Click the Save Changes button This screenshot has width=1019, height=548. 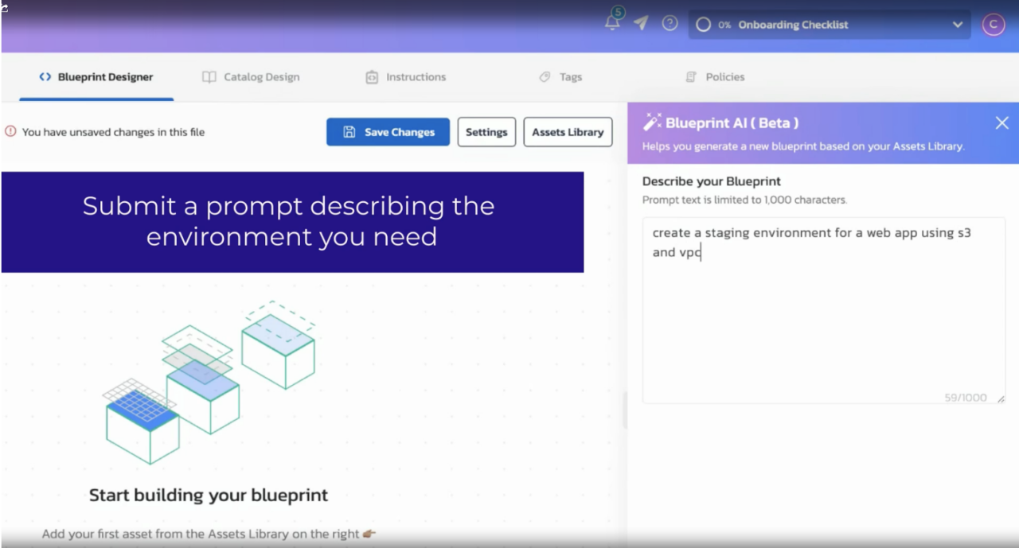coord(388,132)
